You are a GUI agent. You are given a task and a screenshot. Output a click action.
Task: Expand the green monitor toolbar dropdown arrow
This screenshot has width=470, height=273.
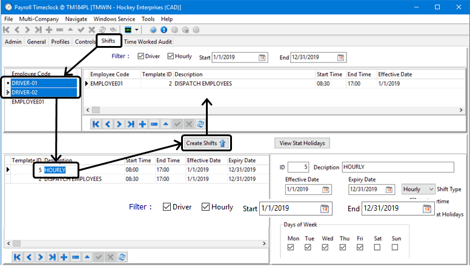click(138, 30)
